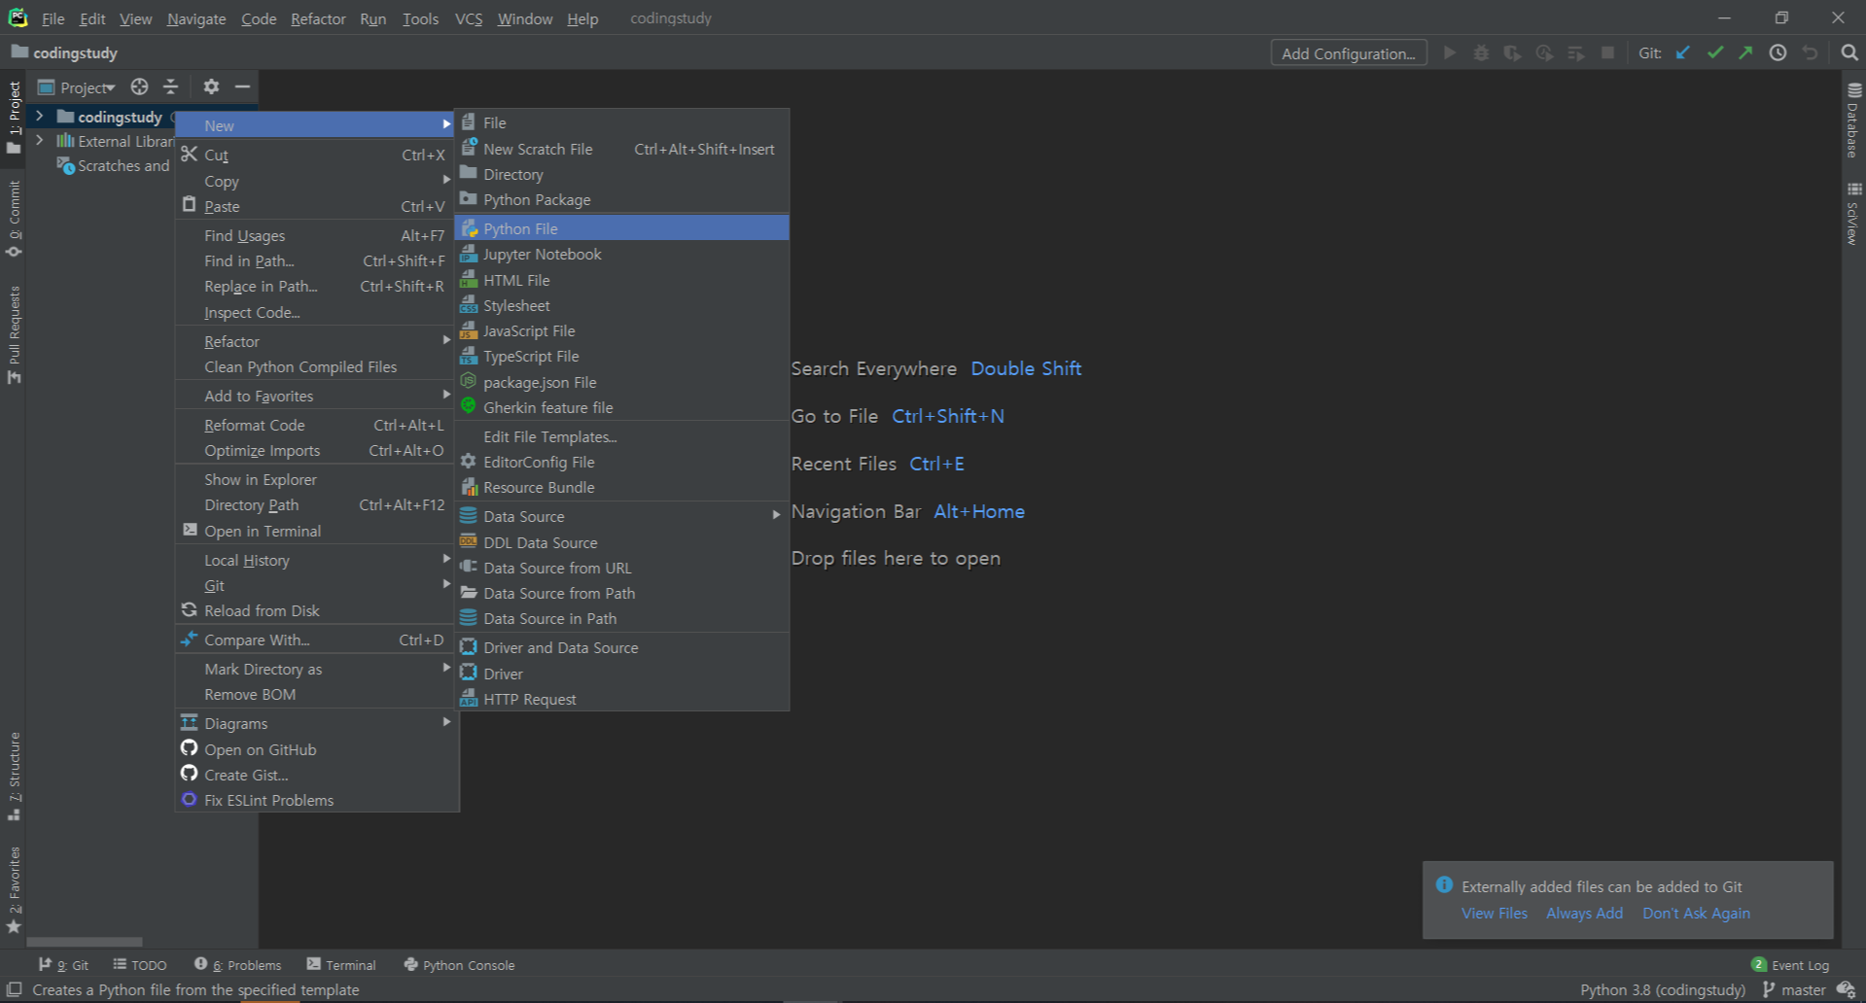Open the Python Console tab
The width and height of the screenshot is (1866, 1003).
click(459, 964)
